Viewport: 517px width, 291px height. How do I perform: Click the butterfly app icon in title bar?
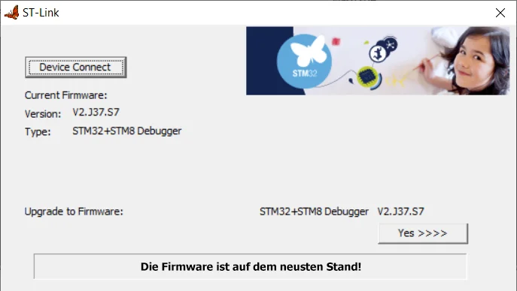pos(11,13)
